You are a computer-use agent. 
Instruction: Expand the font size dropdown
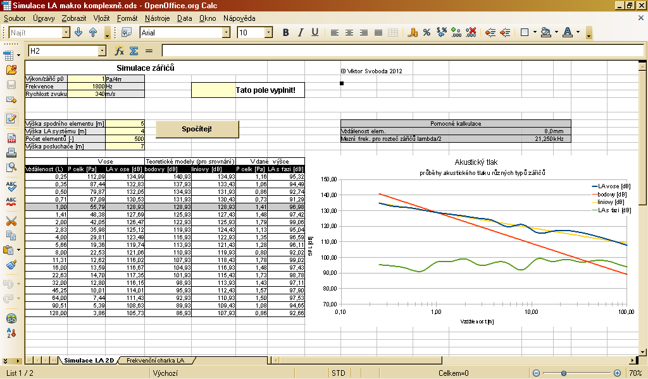pos(268,32)
